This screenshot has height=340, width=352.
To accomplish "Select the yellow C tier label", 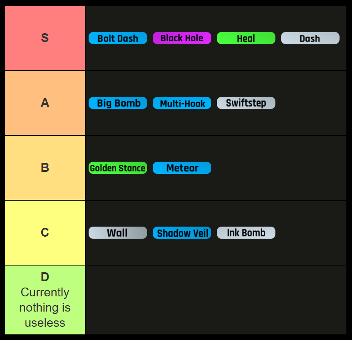I will point(45,233).
